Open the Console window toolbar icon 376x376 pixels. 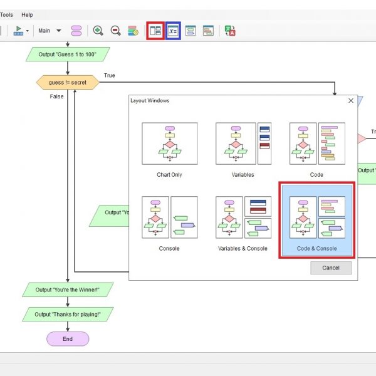208,30
